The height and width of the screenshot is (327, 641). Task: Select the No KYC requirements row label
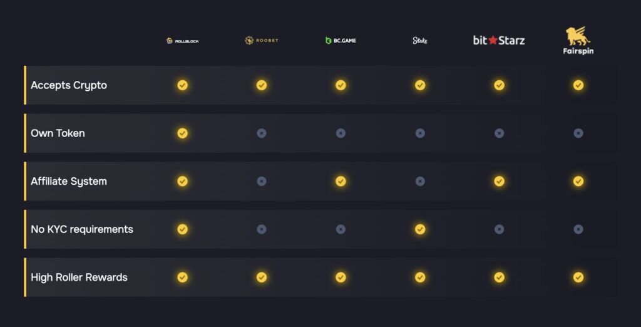82,229
